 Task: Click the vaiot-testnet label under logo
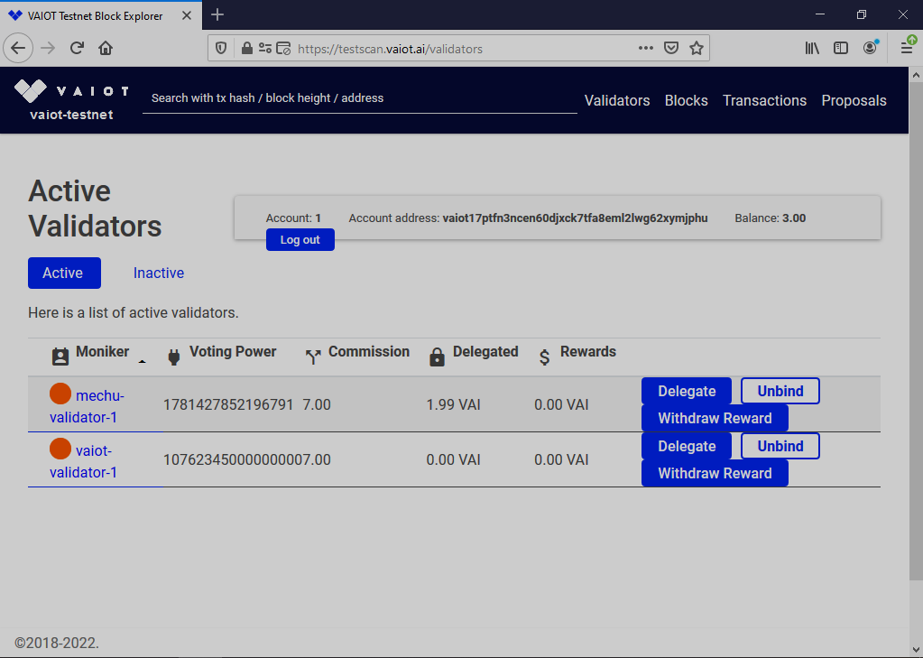pyautogui.click(x=71, y=115)
